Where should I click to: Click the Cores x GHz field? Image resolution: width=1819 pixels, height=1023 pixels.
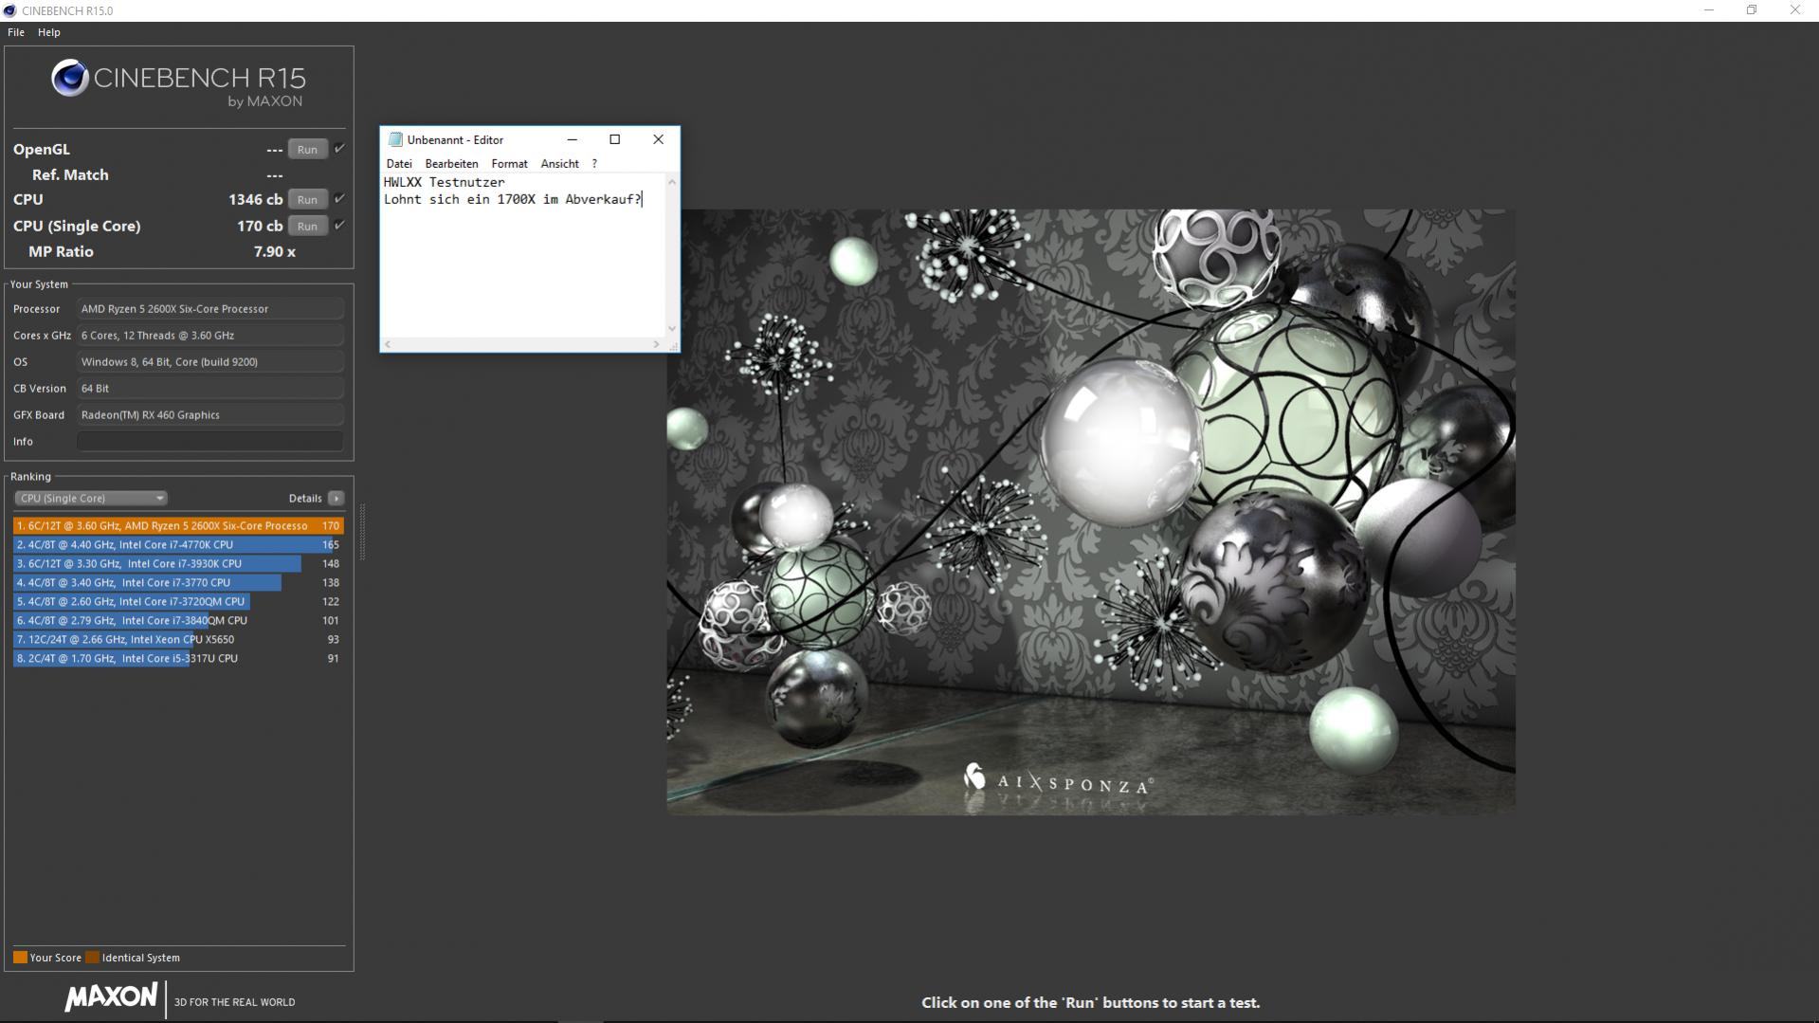210,335
